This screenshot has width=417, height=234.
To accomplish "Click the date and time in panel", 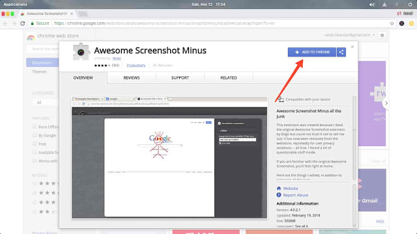I will [x=208, y=5].
